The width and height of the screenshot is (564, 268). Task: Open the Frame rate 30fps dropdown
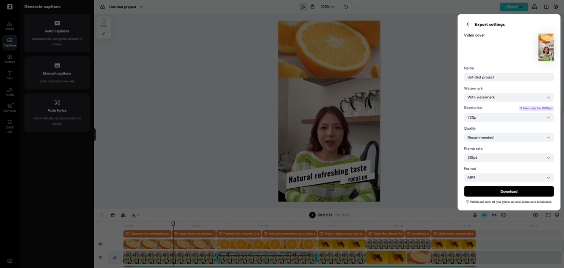click(x=508, y=157)
